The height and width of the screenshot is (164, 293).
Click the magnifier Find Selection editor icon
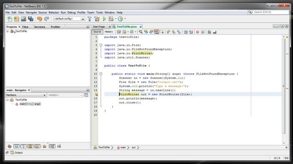[x=141, y=32]
